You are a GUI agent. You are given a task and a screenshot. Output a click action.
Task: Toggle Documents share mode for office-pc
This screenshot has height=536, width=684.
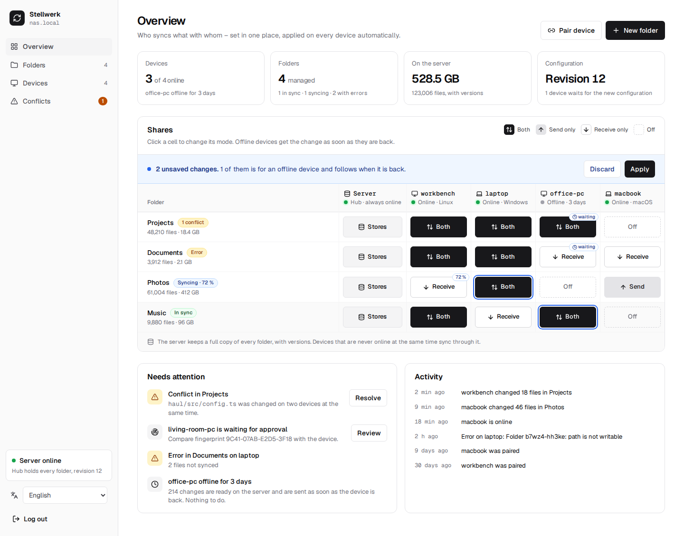pyautogui.click(x=568, y=257)
